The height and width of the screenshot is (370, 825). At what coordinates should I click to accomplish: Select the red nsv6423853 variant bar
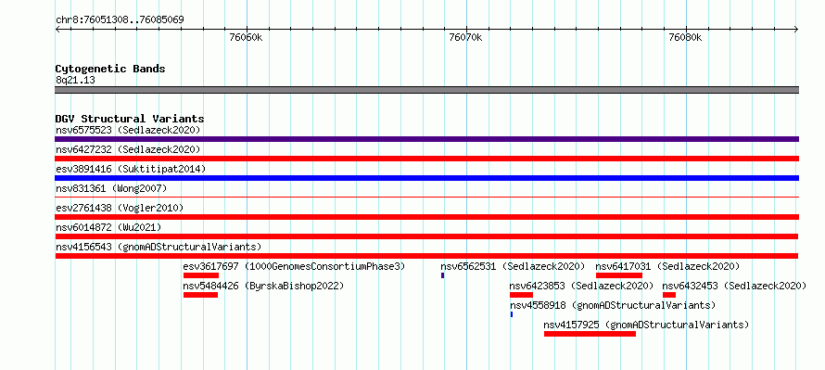click(x=521, y=295)
